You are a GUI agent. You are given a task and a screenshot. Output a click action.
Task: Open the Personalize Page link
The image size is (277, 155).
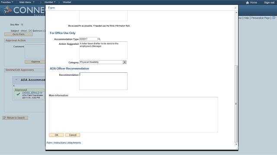pyautogui.click(x=261, y=18)
